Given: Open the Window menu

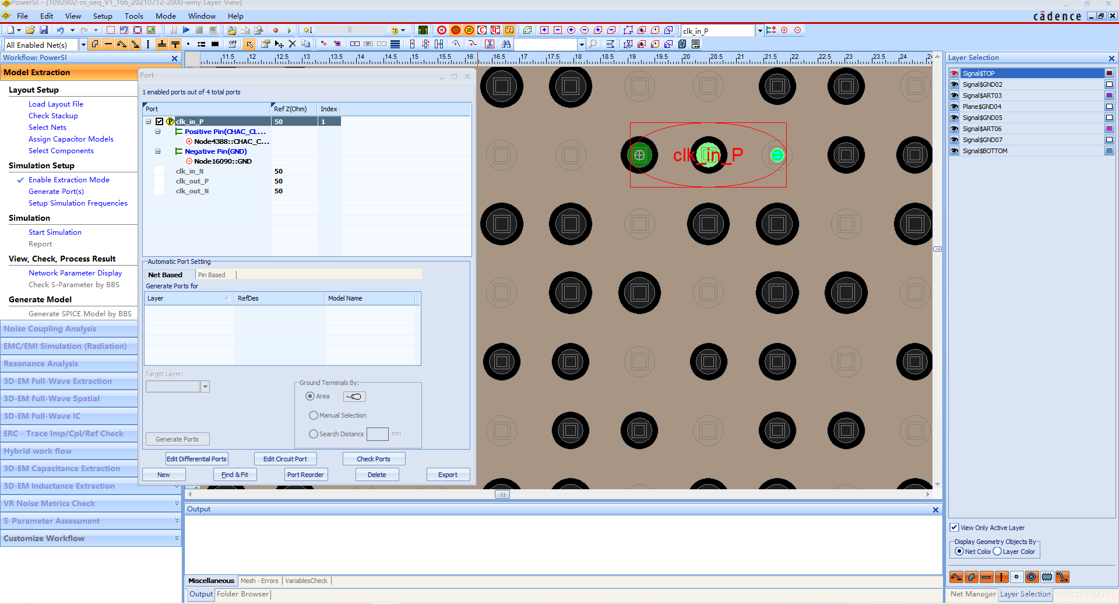Looking at the screenshot, I should click(x=202, y=16).
